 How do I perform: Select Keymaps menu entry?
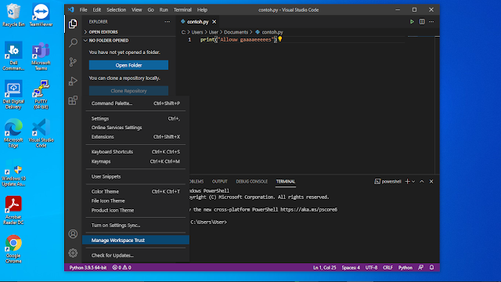(135, 161)
